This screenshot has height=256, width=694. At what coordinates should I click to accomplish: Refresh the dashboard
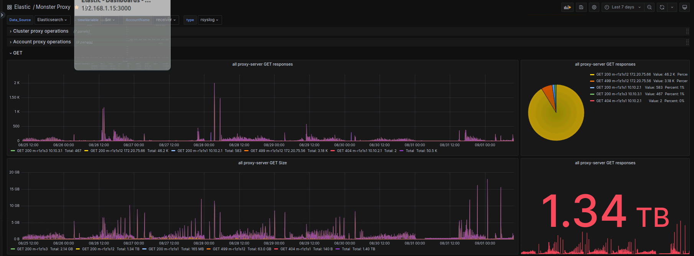click(x=662, y=7)
